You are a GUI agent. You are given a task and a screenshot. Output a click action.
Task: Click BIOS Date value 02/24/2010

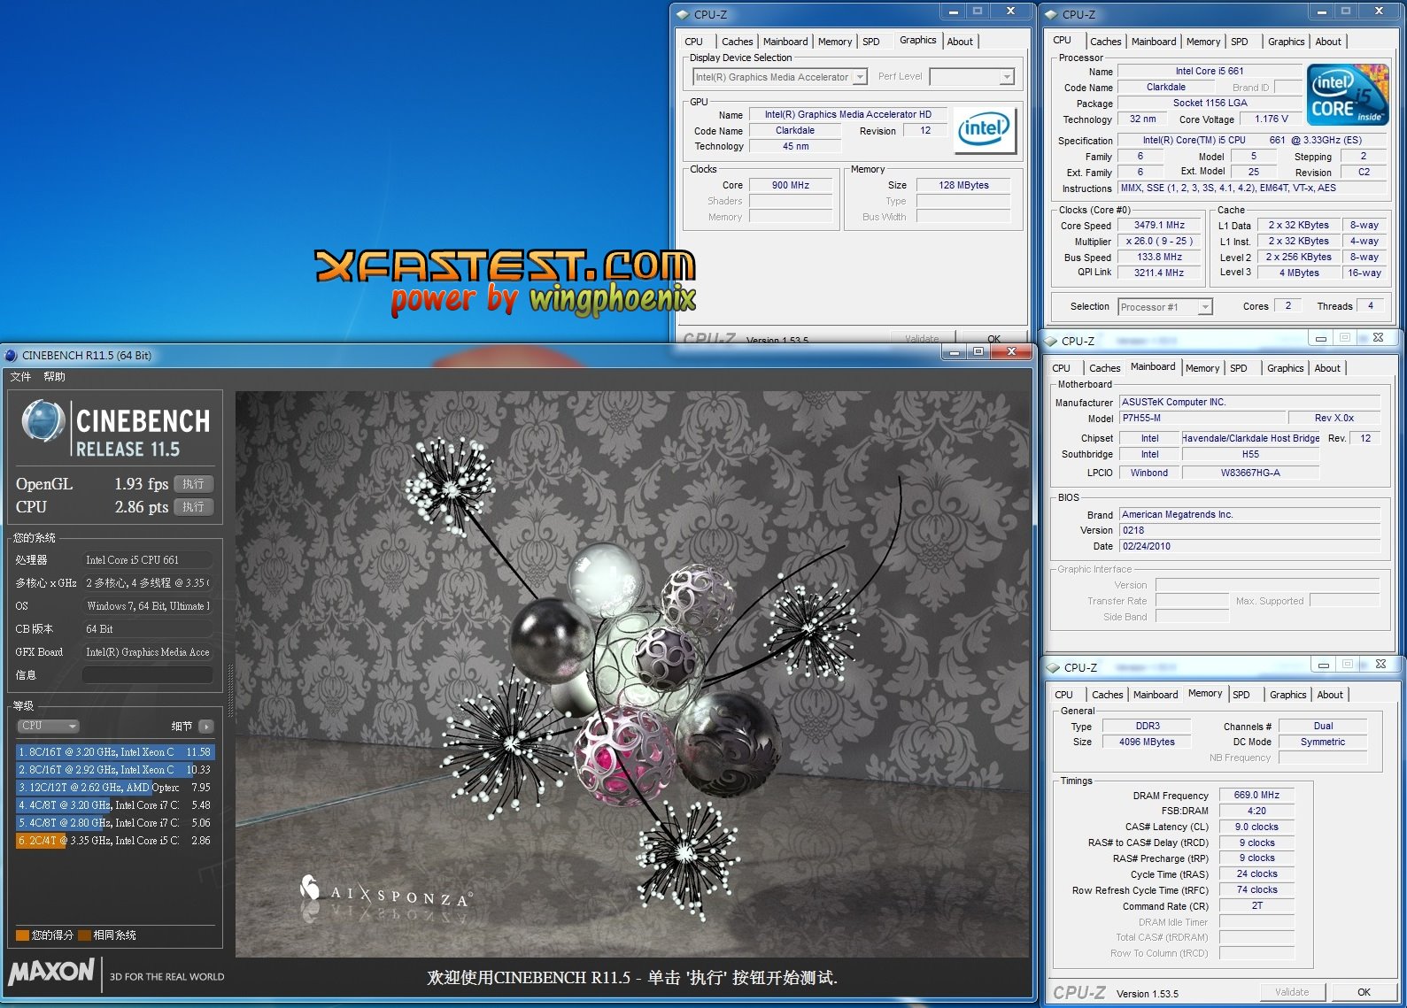coord(1249,546)
